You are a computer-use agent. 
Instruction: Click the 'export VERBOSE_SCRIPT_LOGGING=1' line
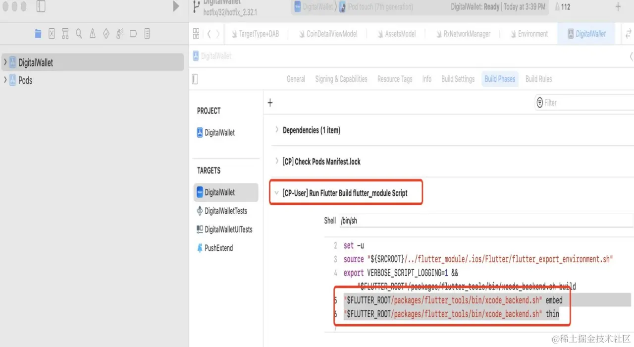pos(401,273)
